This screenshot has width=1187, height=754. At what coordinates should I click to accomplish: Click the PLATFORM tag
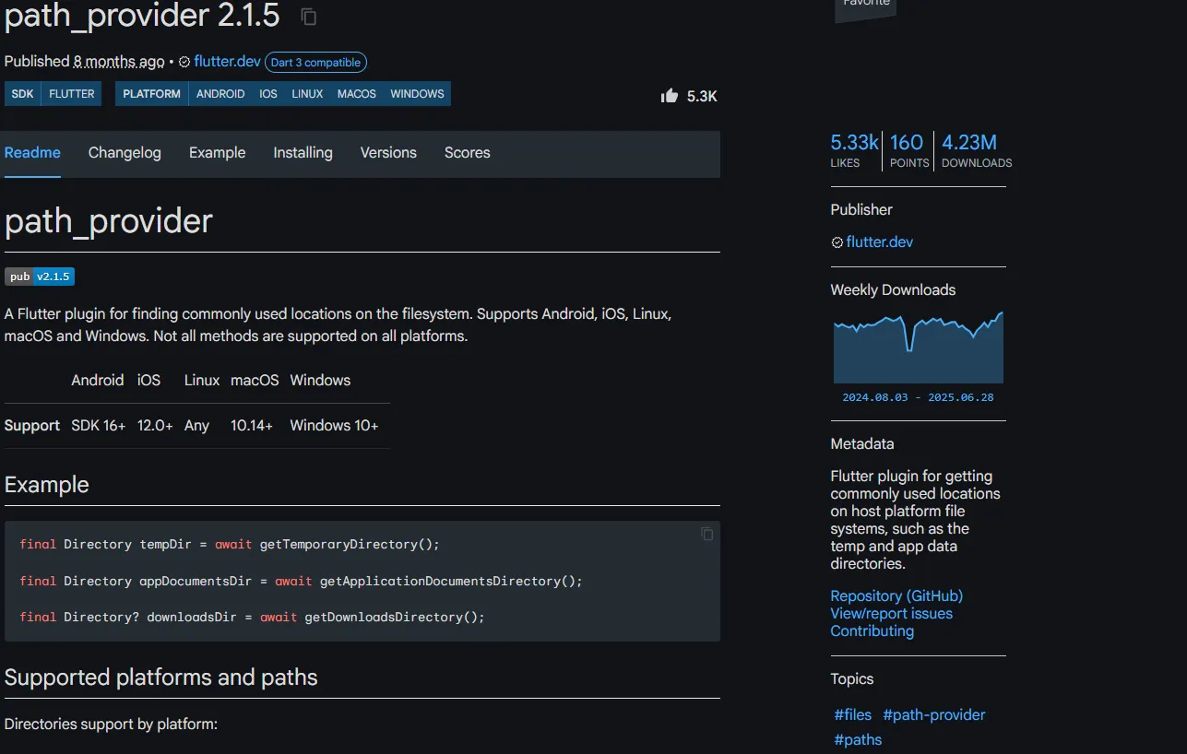pos(152,94)
